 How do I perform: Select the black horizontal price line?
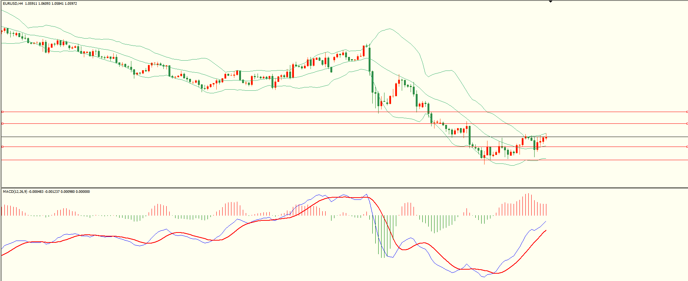click(x=258, y=137)
